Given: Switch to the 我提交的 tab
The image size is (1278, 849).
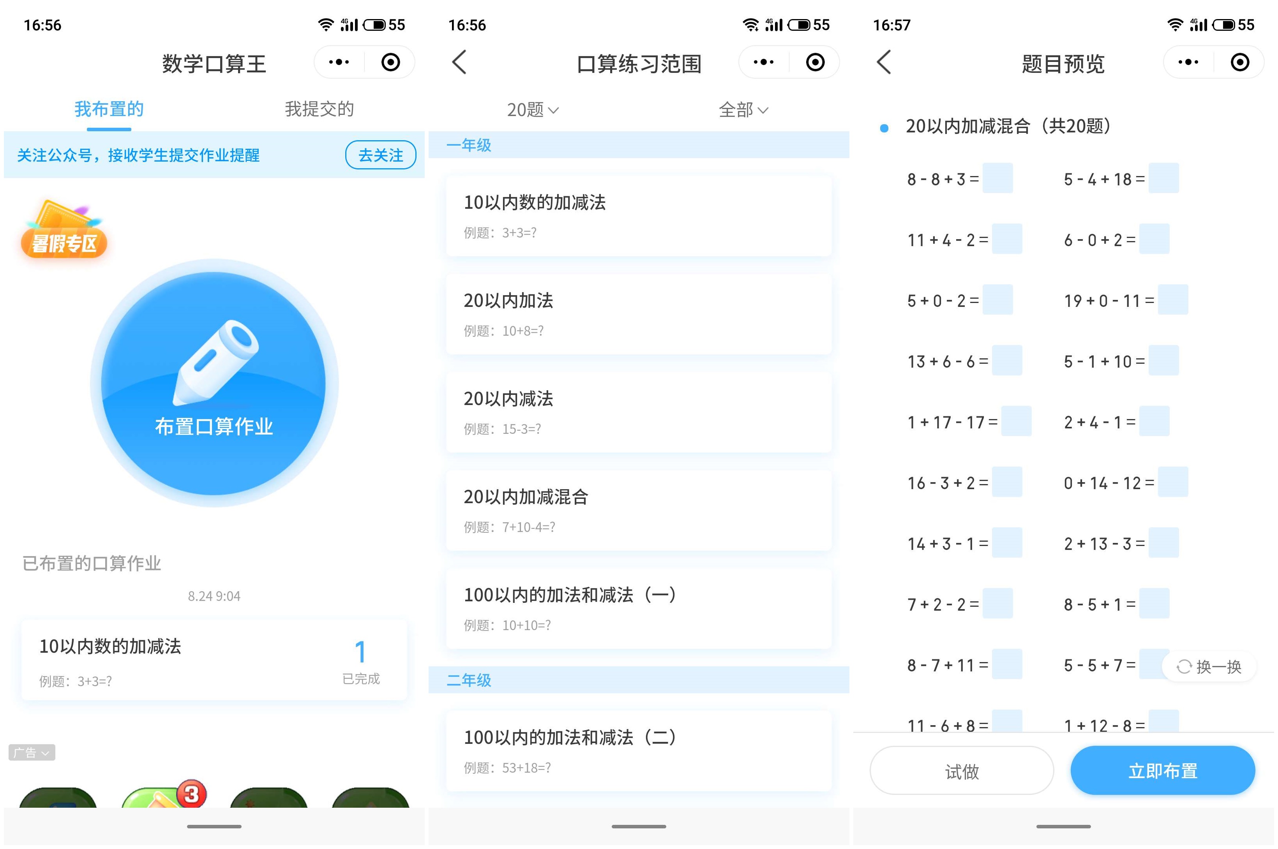Looking at the screenshot, I should [319, 109].
